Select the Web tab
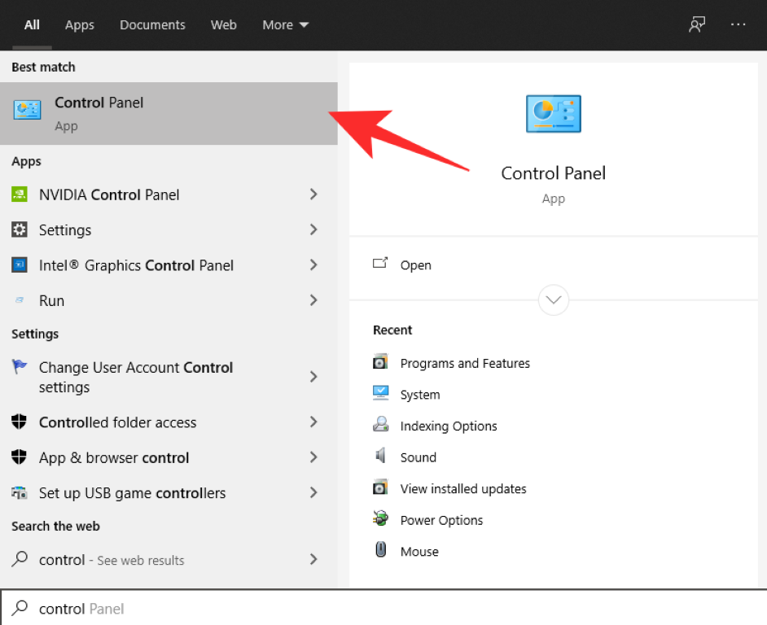Image resolution: width=767 pixels, height=625 pixels. click(x=223, y=24)
